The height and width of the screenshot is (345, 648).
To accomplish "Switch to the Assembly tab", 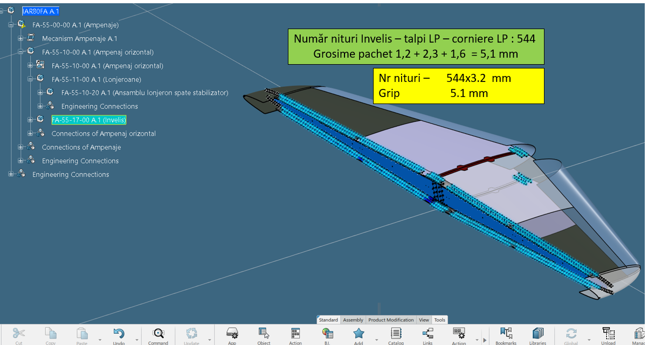I will 353,320.
